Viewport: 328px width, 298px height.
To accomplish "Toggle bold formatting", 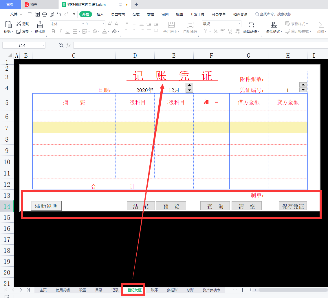I will pos(53,31).
